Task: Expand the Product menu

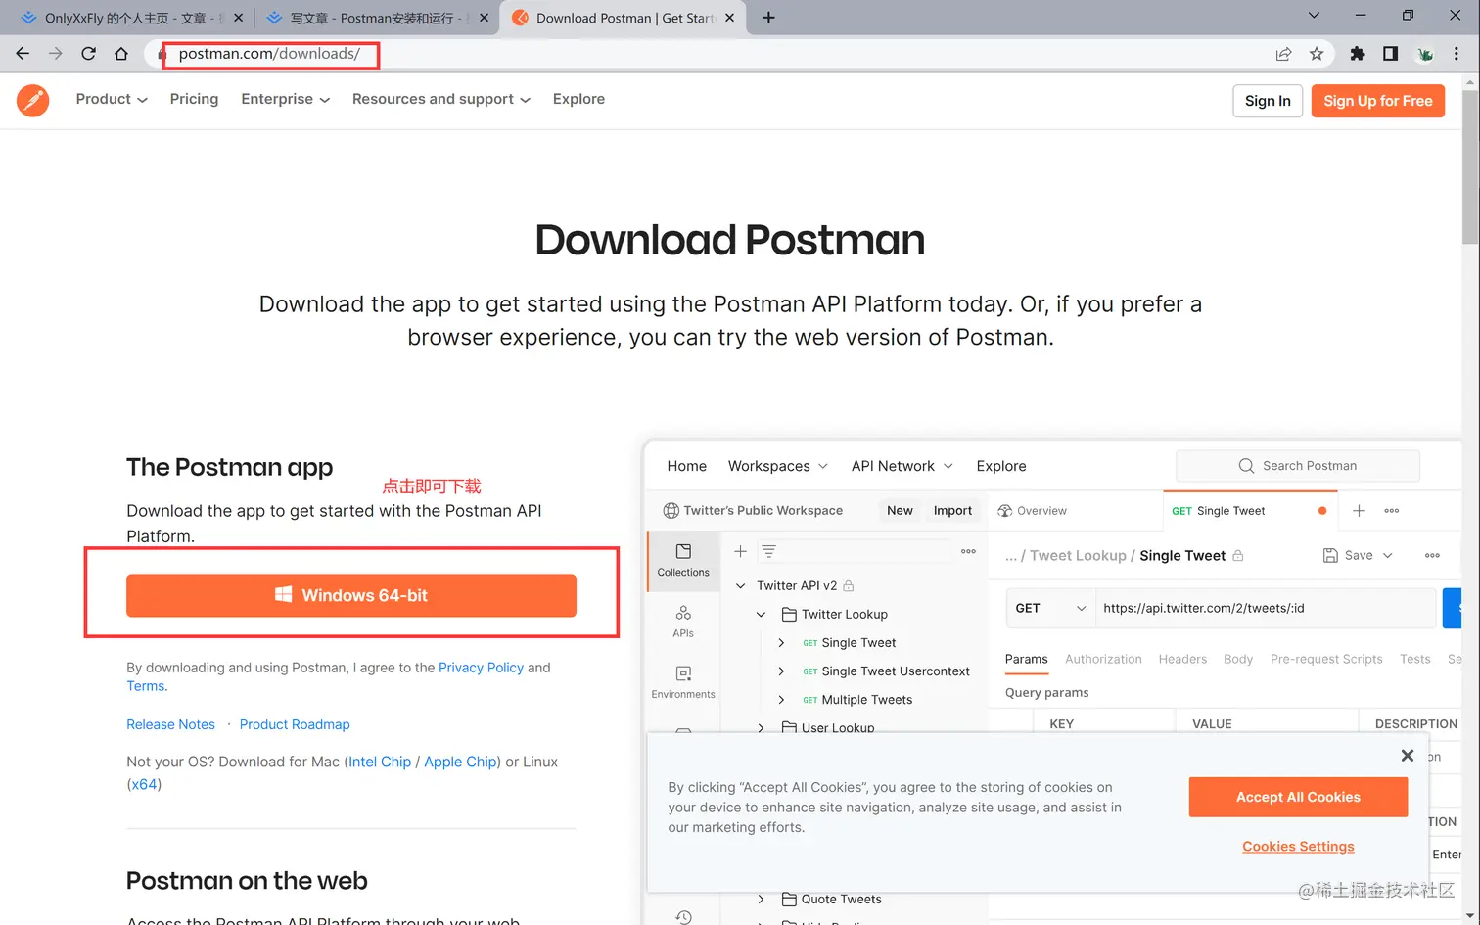Action: point(112,99)
